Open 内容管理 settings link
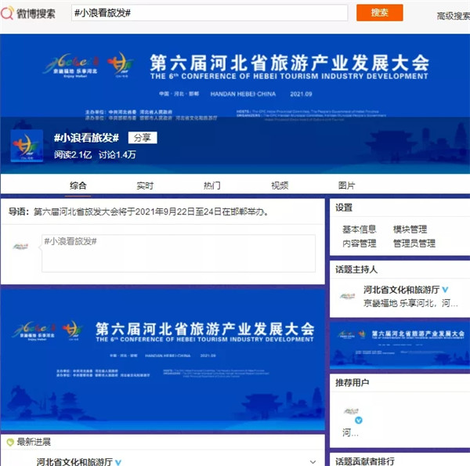This screenshot has height=466, width=470. tap(359, 243)
